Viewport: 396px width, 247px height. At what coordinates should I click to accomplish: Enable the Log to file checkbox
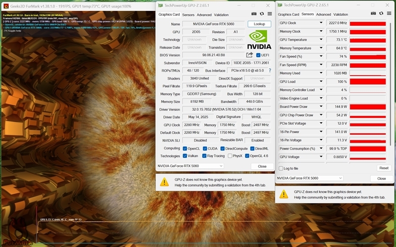coord(281,168)
